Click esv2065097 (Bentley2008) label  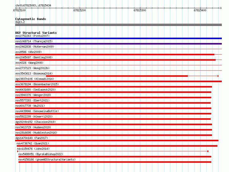[x=34, y=57]
